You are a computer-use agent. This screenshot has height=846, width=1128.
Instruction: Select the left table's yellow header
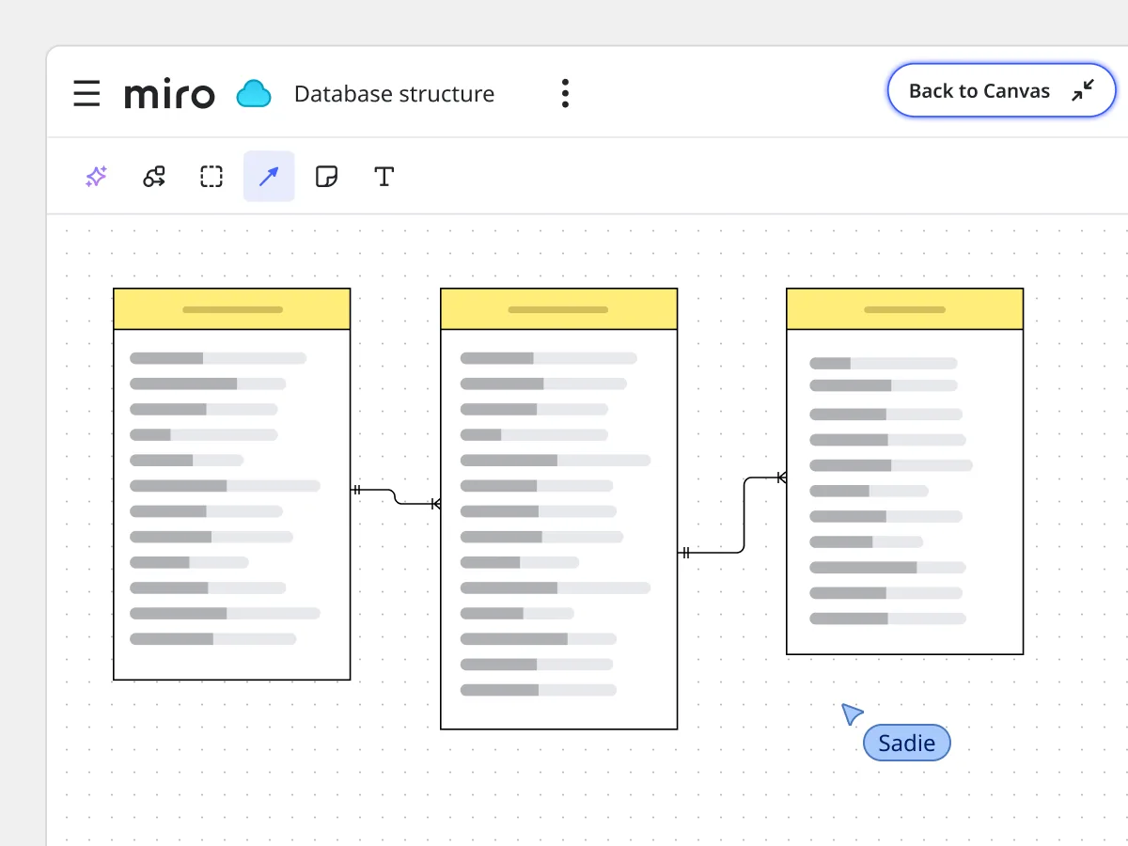click(231, 309)
